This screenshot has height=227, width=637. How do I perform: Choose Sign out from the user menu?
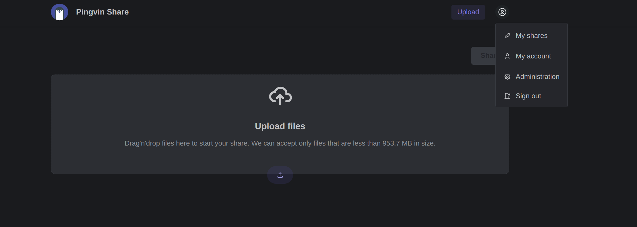pos(528,96)
